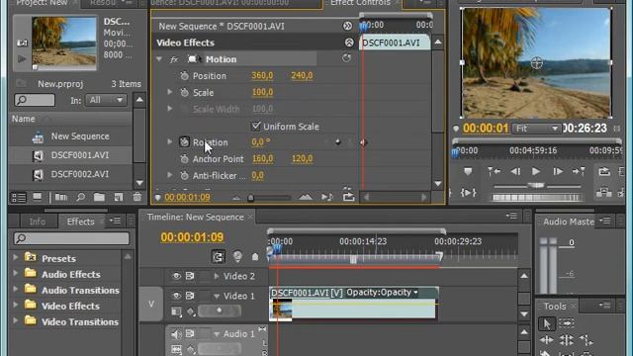633x356 pixels.
Task: Step forward one frame
Action: (x=558, y=171)
